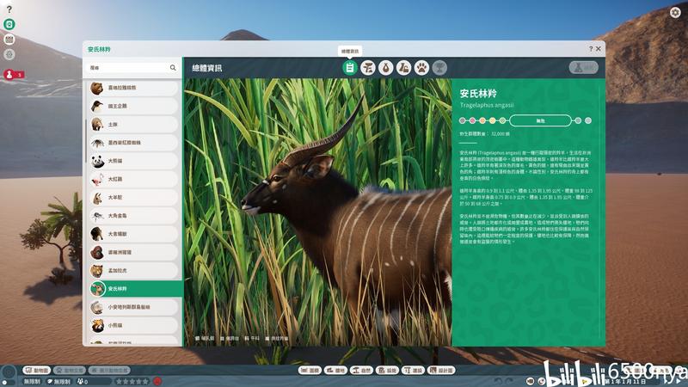Open the 設計圖 blueprints build menu

point(442,371)
